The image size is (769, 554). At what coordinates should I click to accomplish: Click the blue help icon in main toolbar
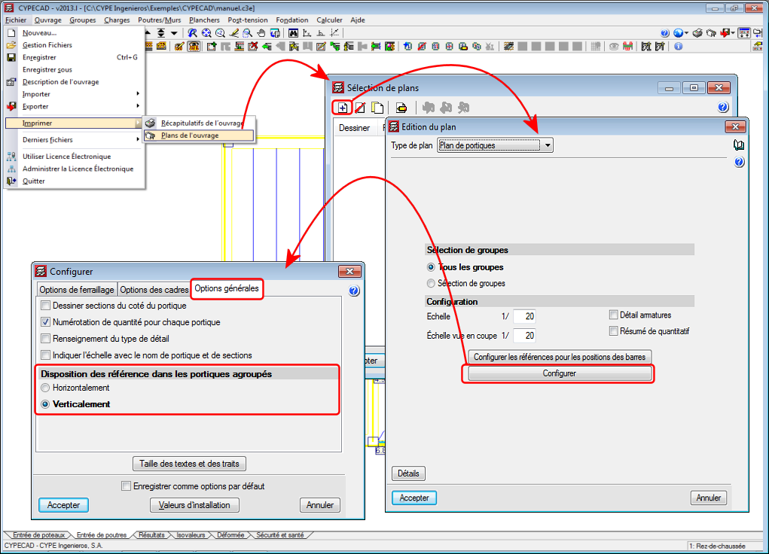pyautogui.click(x=664, y=33)
